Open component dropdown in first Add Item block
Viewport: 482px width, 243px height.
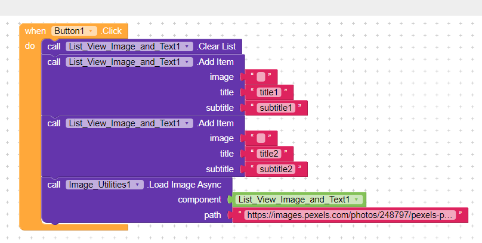coord(187,62)
